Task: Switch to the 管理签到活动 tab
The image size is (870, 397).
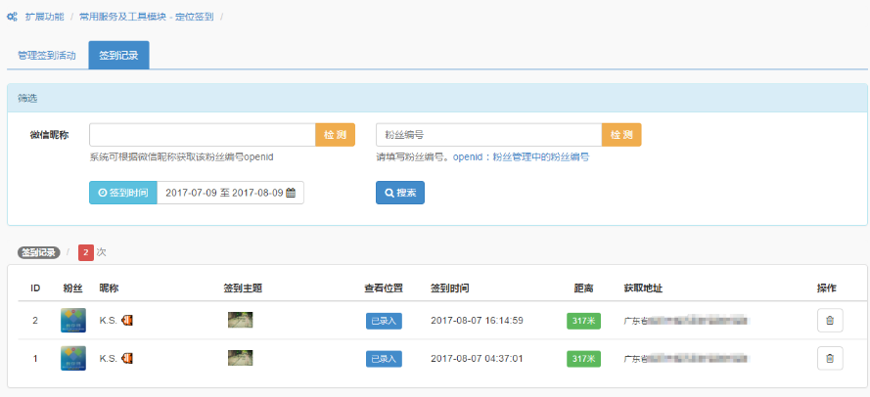Action: (47, 56)
